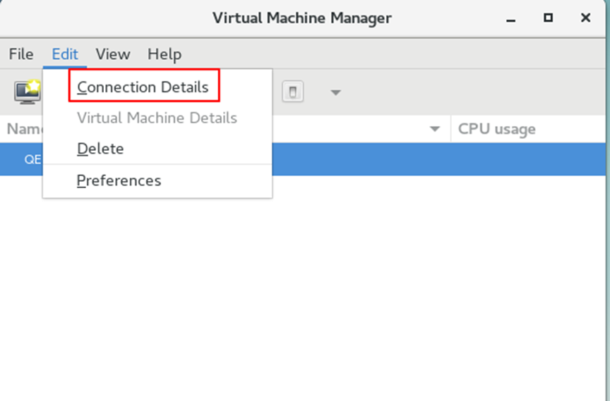
Task: Open Preferences from the Edit menu
Action: pyautogui.click(x=119, y=180)
